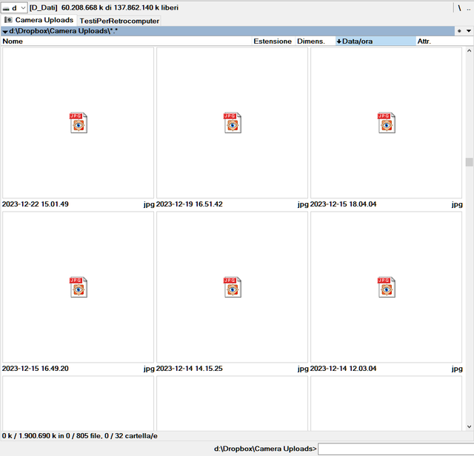
Task: Select the JPG icon of 2023-12-19 16.51.42
Action: point(233,123)
